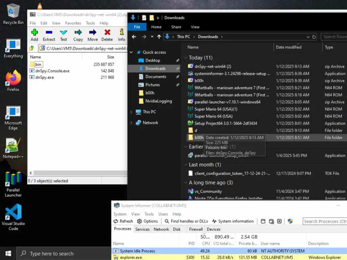
Task: Open address bar history dropdown in Explorer
Action: 308,37
